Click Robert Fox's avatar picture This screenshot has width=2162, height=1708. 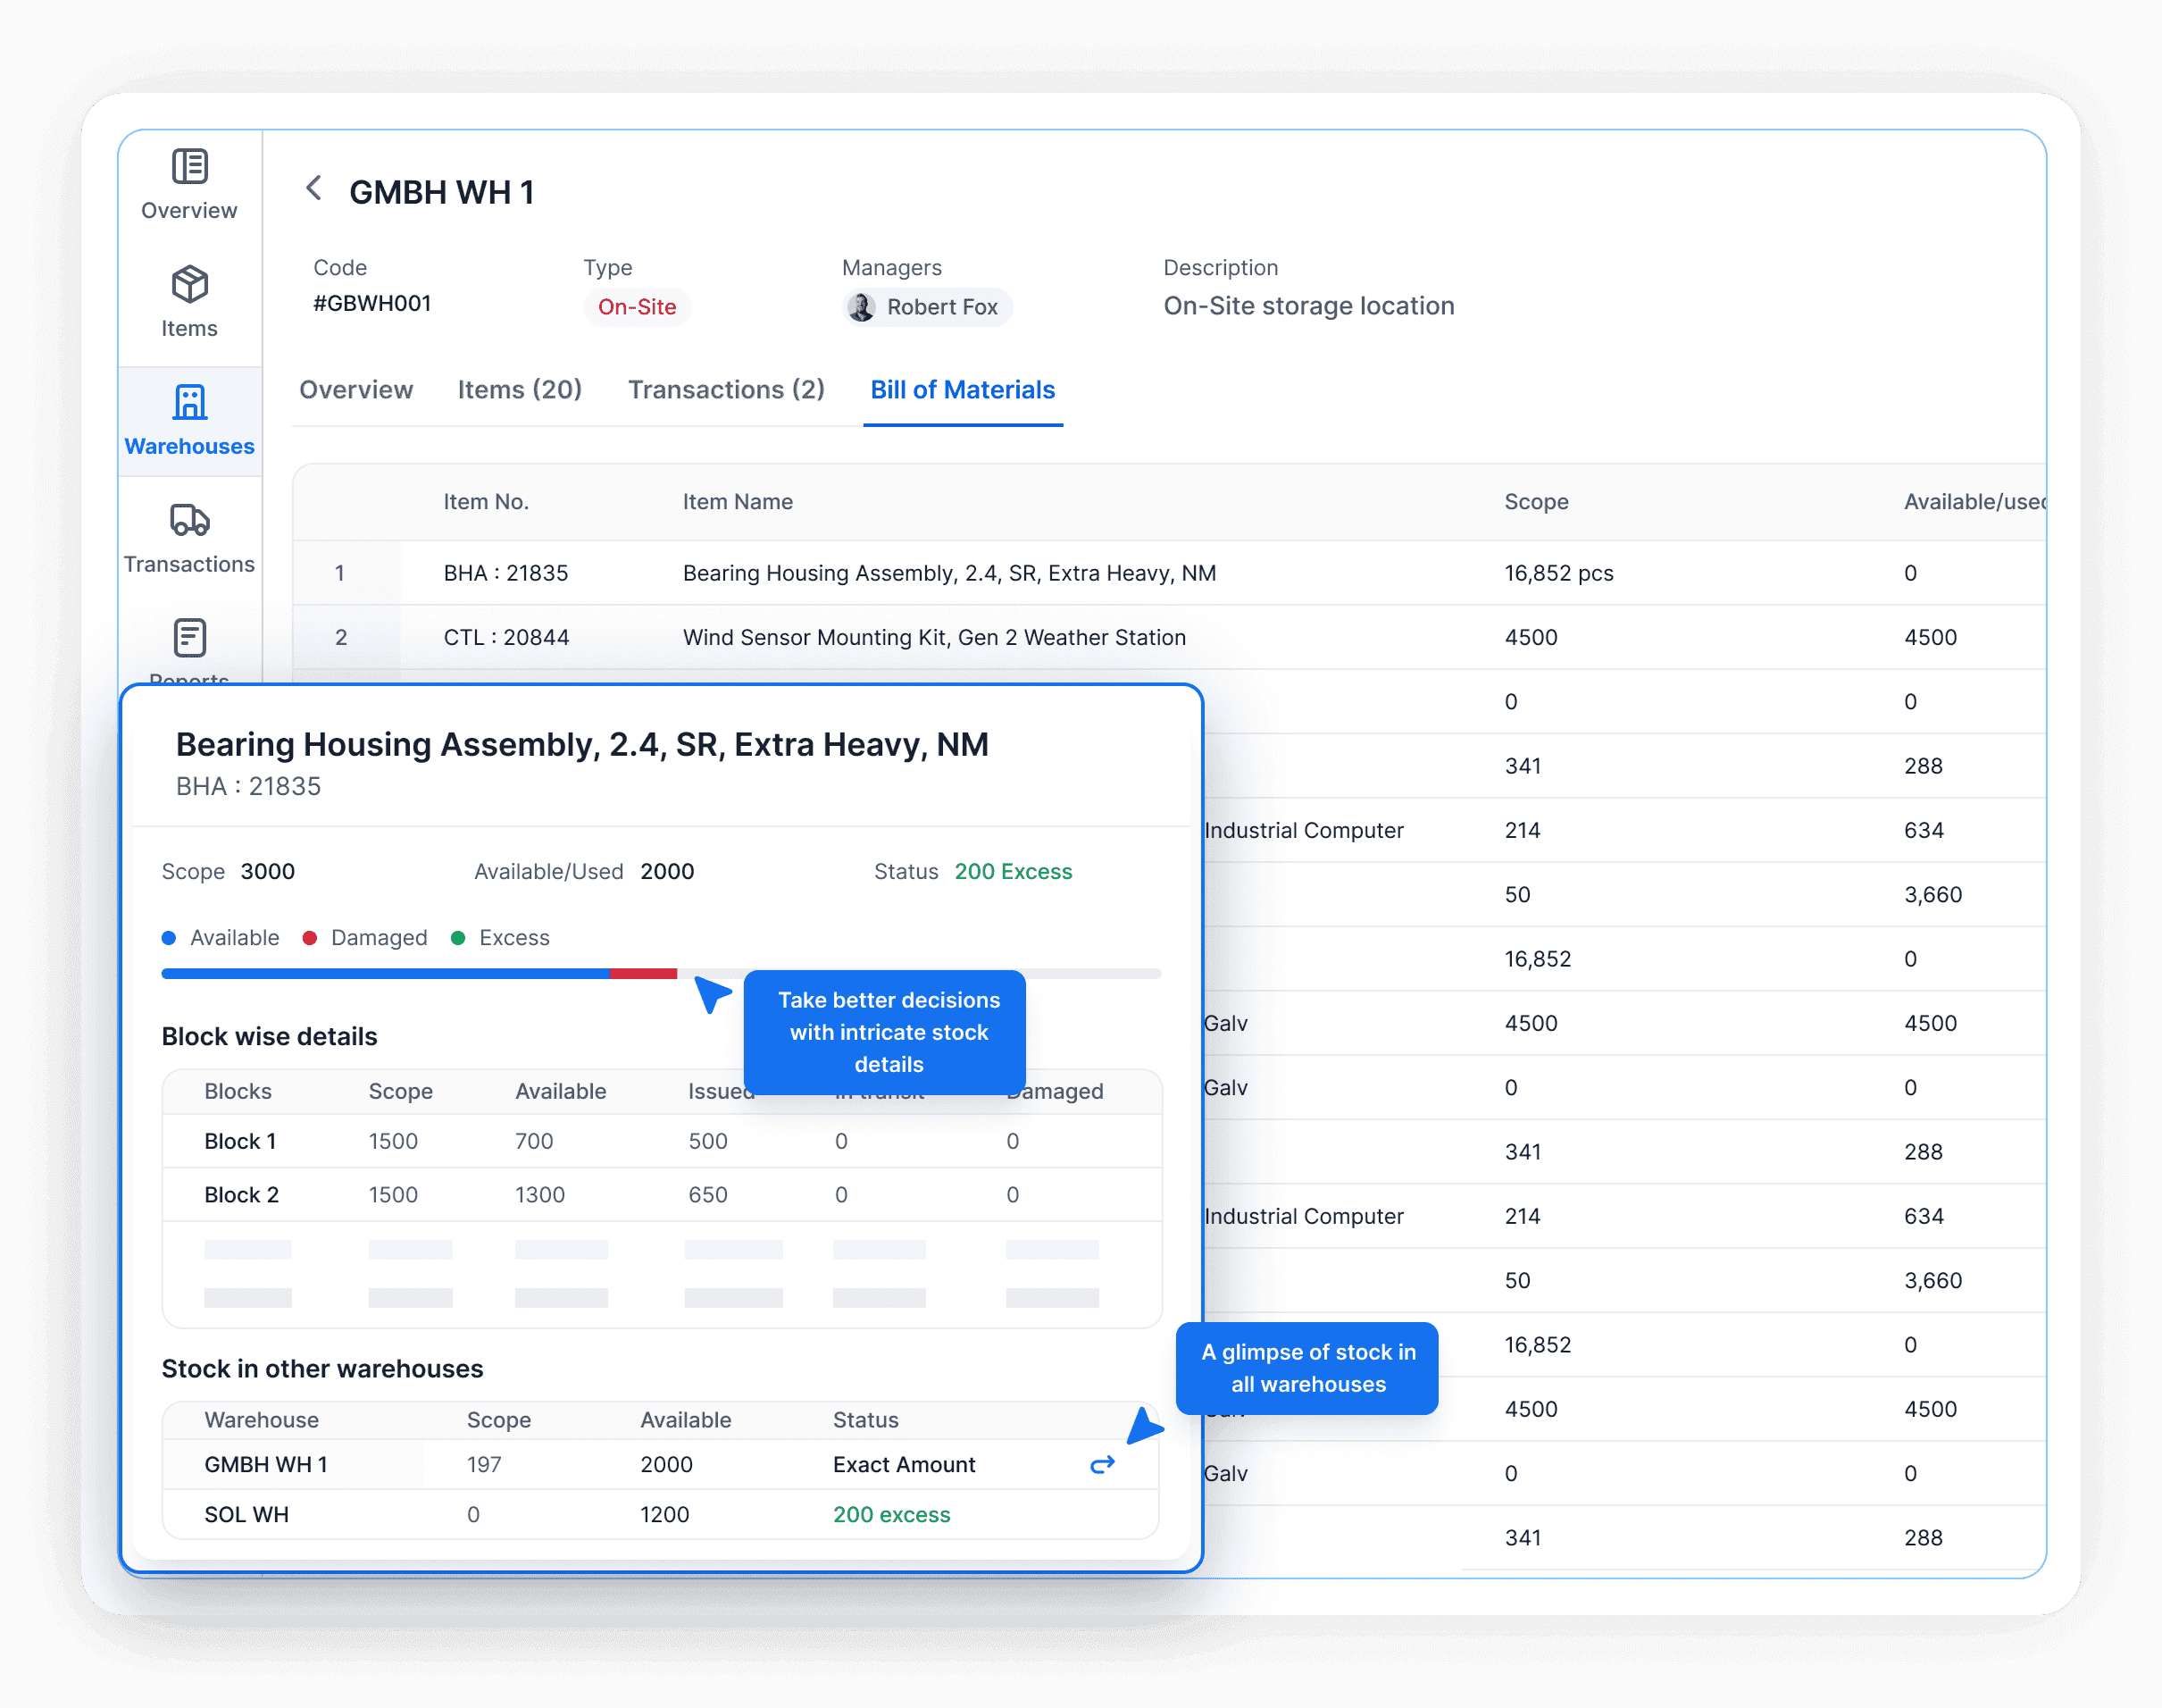click(x=862, y=307)
